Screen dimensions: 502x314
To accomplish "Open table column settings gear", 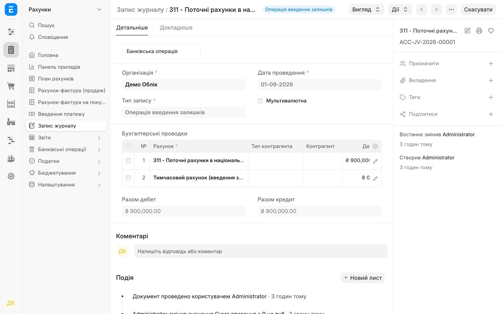I will [x=375, y=146].
